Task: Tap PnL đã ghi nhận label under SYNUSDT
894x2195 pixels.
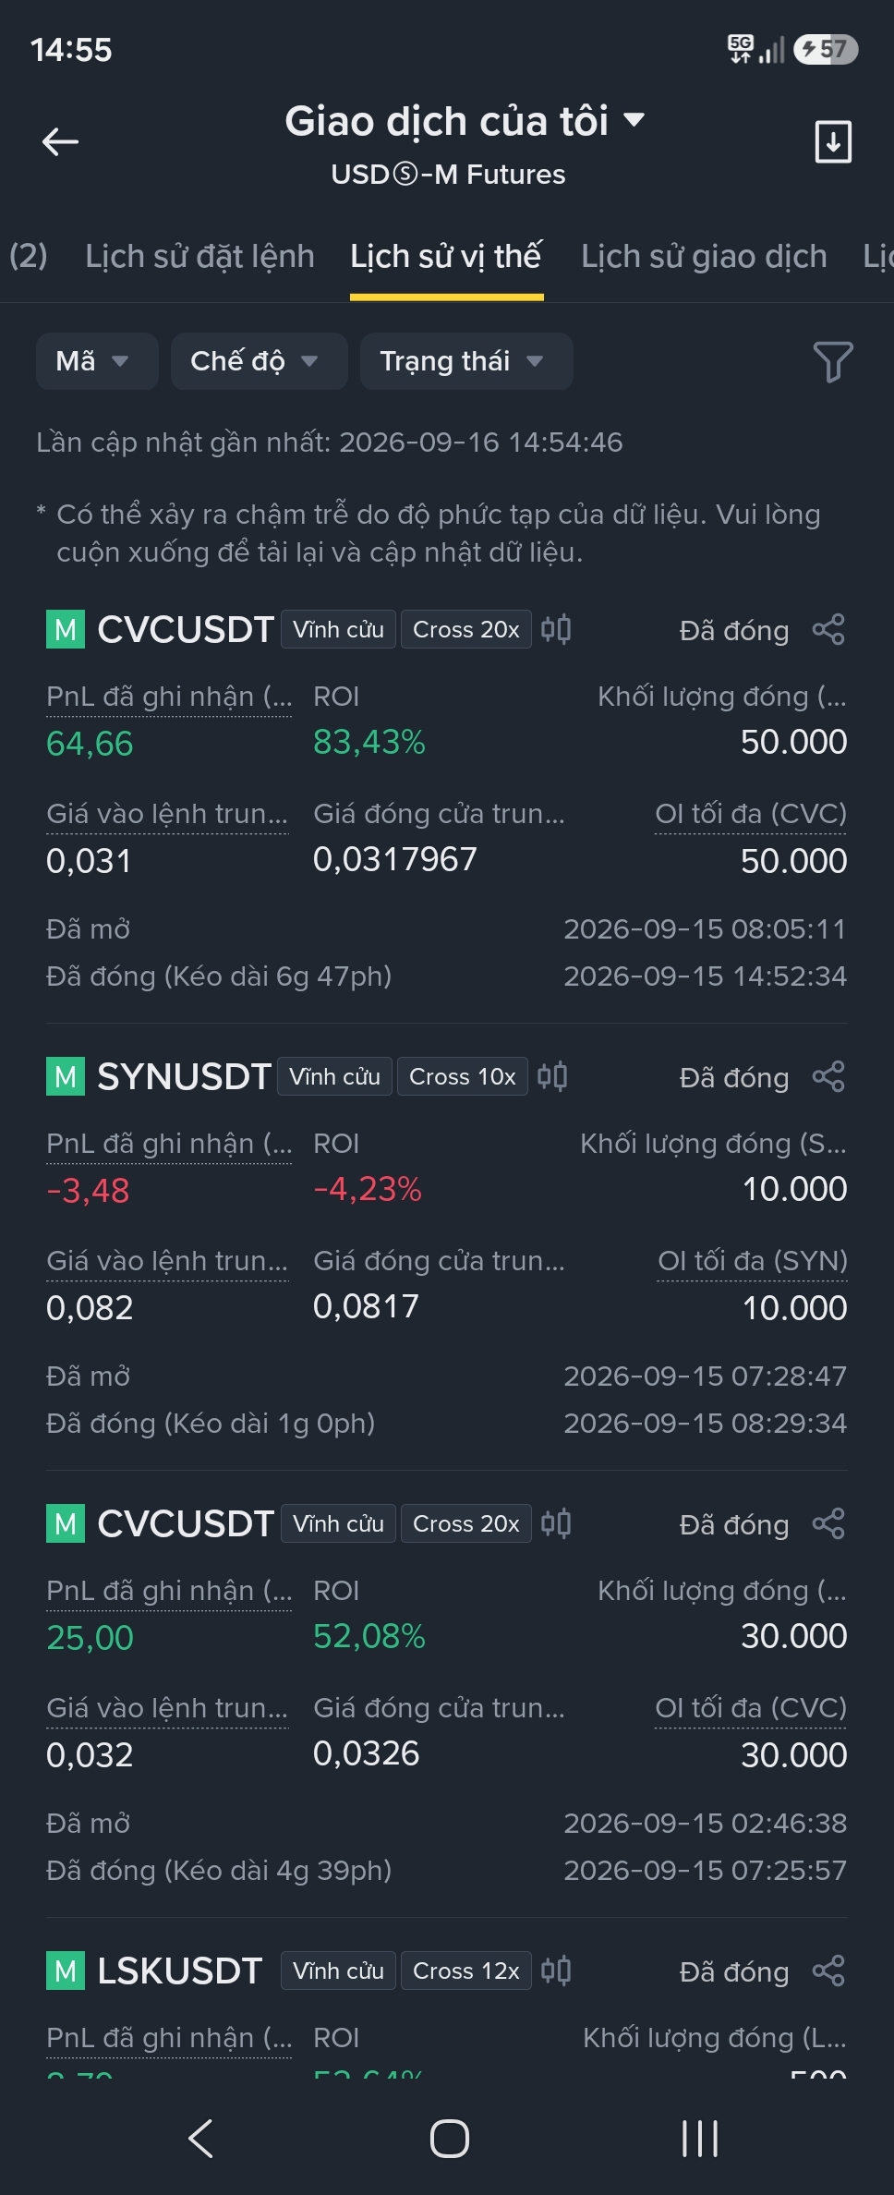Action: tap(169, 1144)
